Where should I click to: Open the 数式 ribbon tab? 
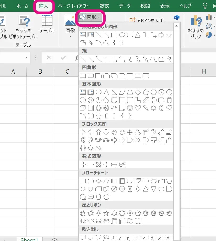[104, 6]
